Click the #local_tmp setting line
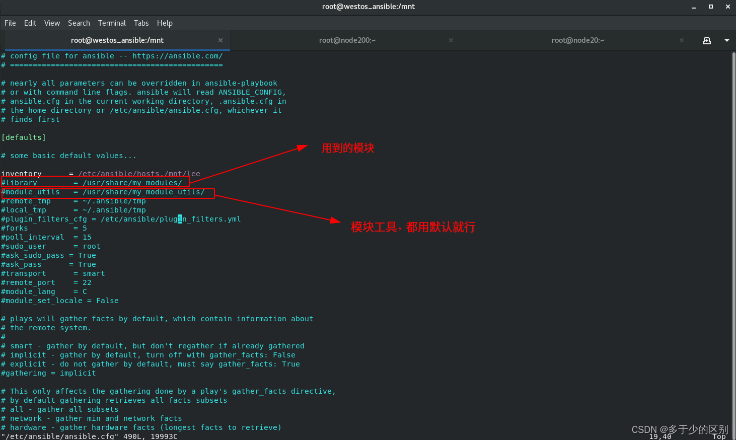 [x=73, y=210]
